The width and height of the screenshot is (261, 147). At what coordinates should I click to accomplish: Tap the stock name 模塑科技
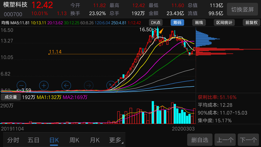(15, 5)
